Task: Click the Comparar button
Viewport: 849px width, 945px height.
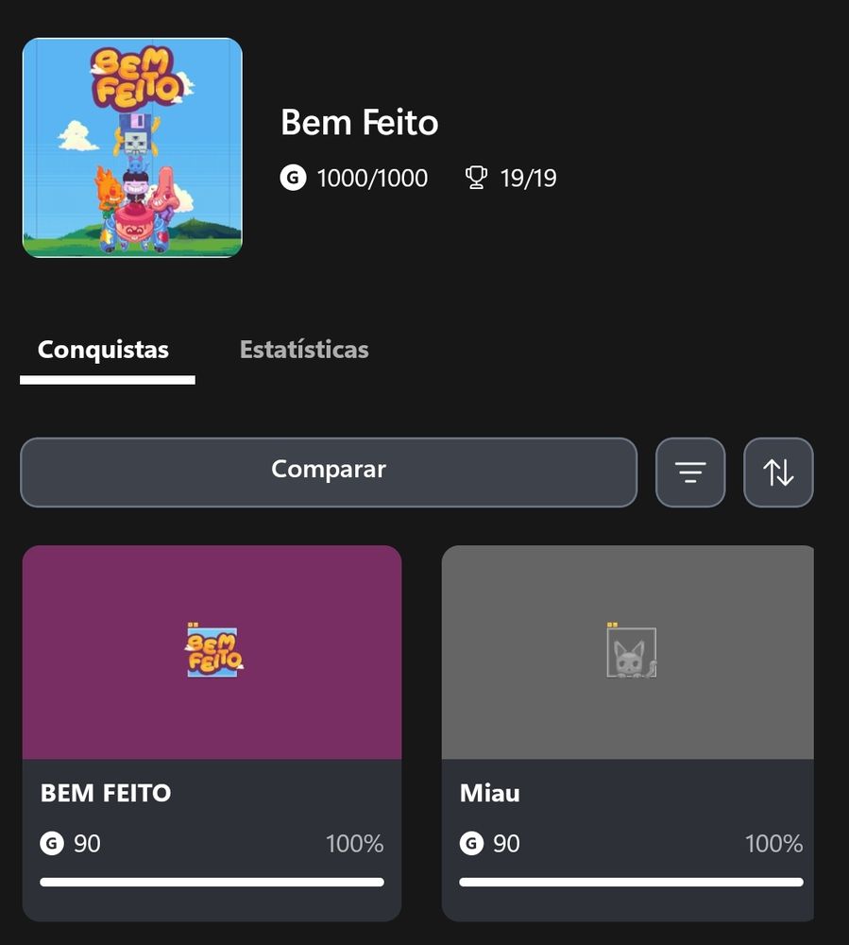Action: 329,472
